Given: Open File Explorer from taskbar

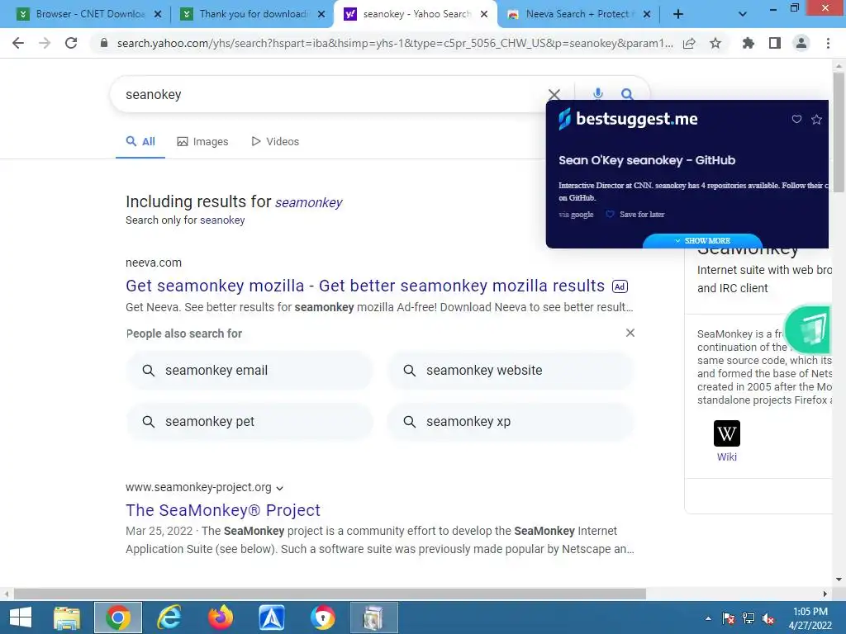Looking at the screenshot, I should (x=67, y=617).
